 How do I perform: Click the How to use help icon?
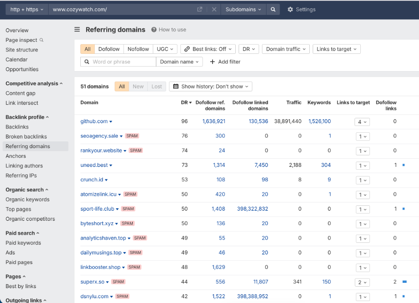[x=154, y=30]
